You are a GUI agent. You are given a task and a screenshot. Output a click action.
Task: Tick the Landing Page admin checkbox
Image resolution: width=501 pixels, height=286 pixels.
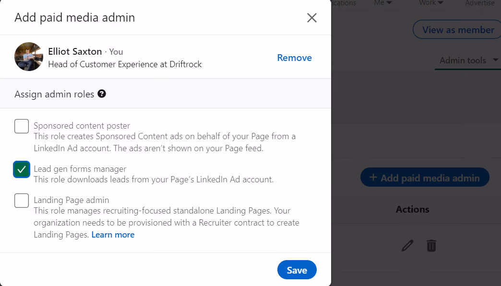[x=22, y=201]
